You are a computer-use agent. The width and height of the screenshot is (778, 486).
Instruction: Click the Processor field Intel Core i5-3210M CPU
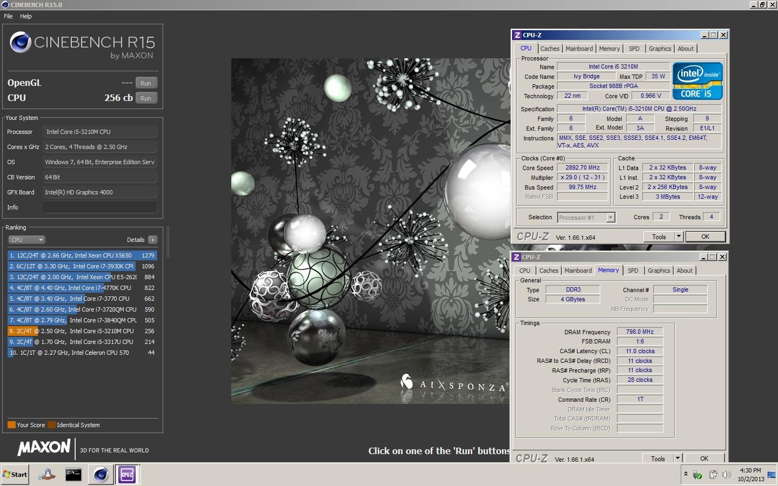100,132
